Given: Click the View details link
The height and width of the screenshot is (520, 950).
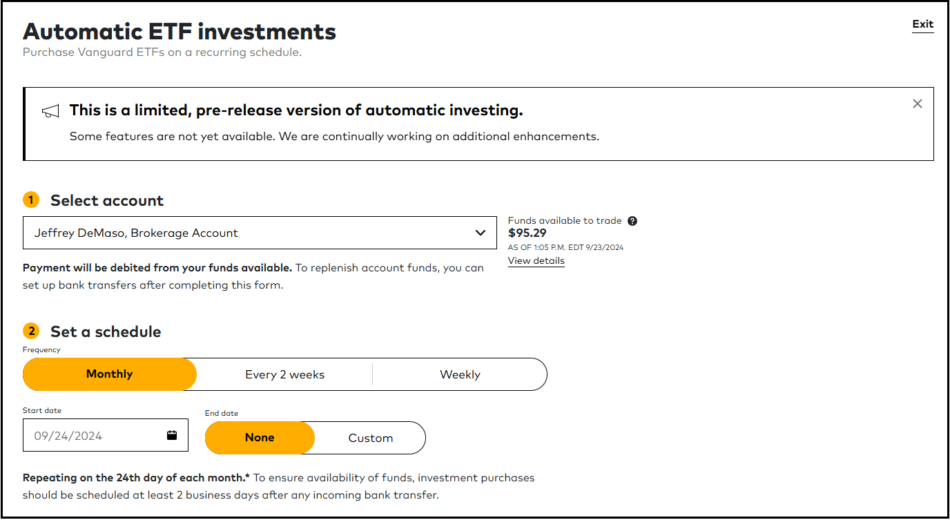Looking at the screenshot, I should pyautogui.click(x=536, y=261).
